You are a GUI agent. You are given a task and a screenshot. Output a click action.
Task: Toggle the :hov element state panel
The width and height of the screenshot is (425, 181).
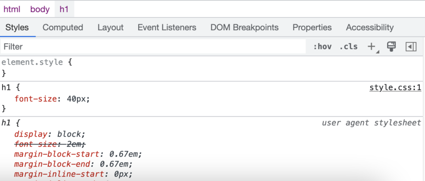click(x=322, y=46)
